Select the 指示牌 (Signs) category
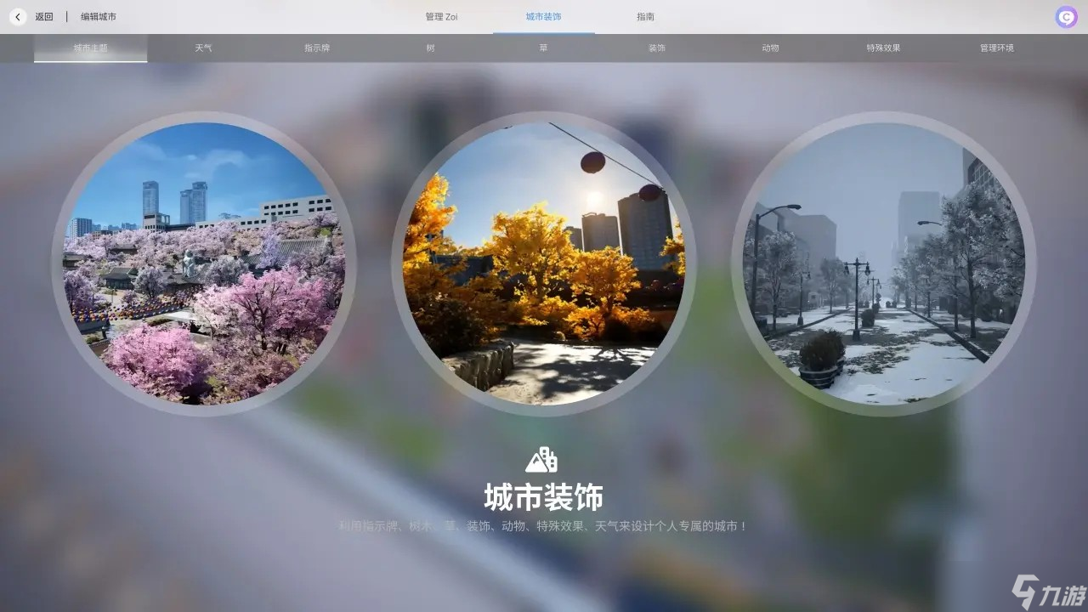 click(x=316, y=48)
